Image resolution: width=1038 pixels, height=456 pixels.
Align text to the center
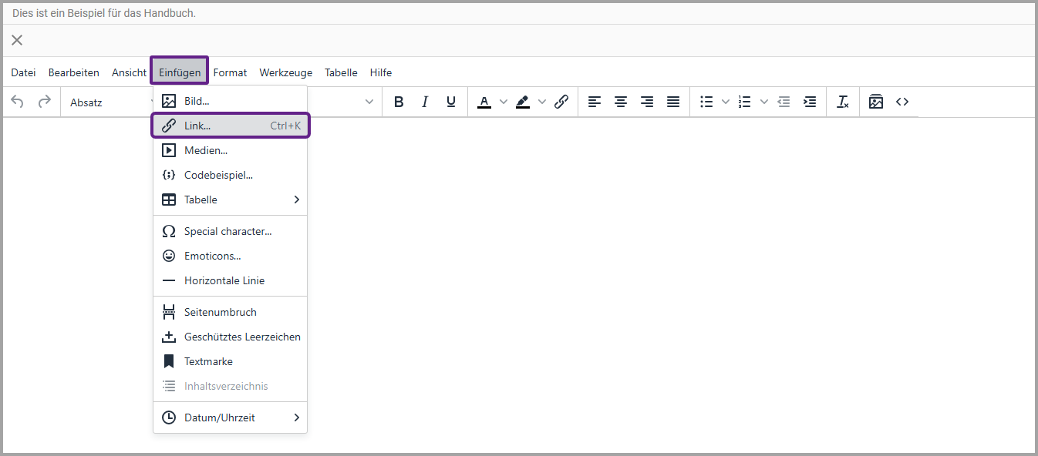tap(621, 102)
